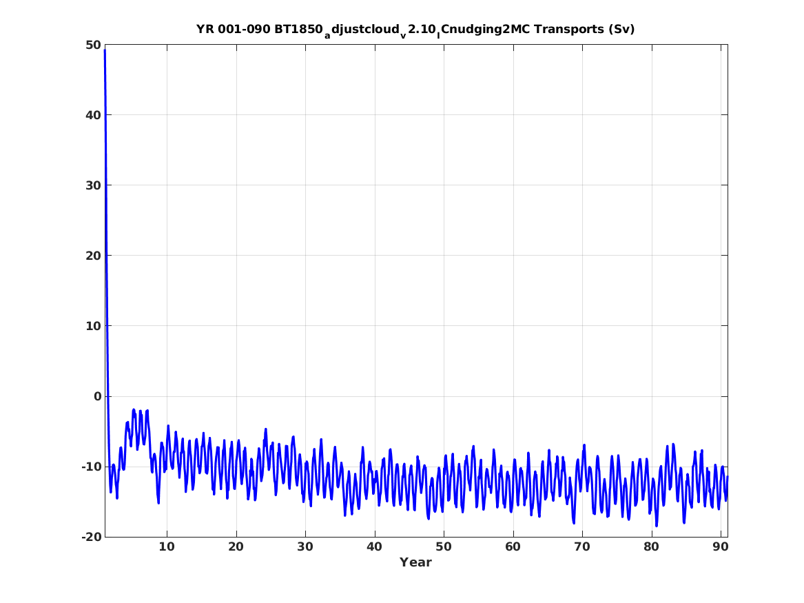Click the y-axis tick label 50
This screenshot has width=804, height=603.
93,45
